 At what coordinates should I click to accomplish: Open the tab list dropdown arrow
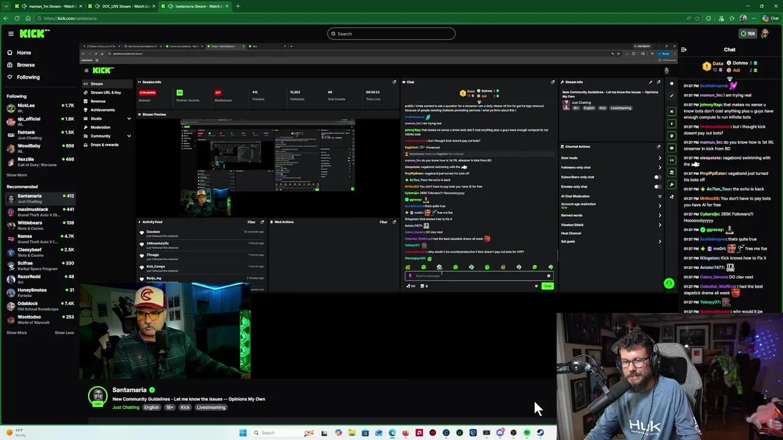pyautogui.click(x=6, y=6)
